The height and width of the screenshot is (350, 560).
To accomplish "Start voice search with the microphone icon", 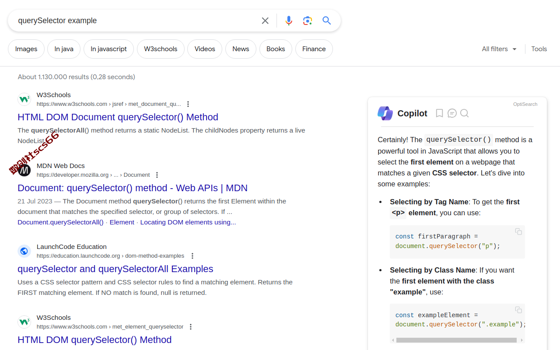I will coord(289,21).
